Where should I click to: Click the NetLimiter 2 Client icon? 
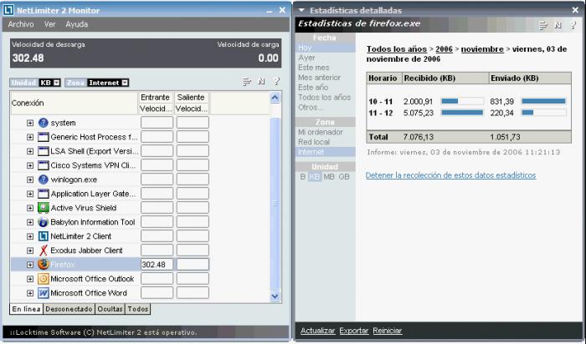pyautogui.click(x=44, y=236)
